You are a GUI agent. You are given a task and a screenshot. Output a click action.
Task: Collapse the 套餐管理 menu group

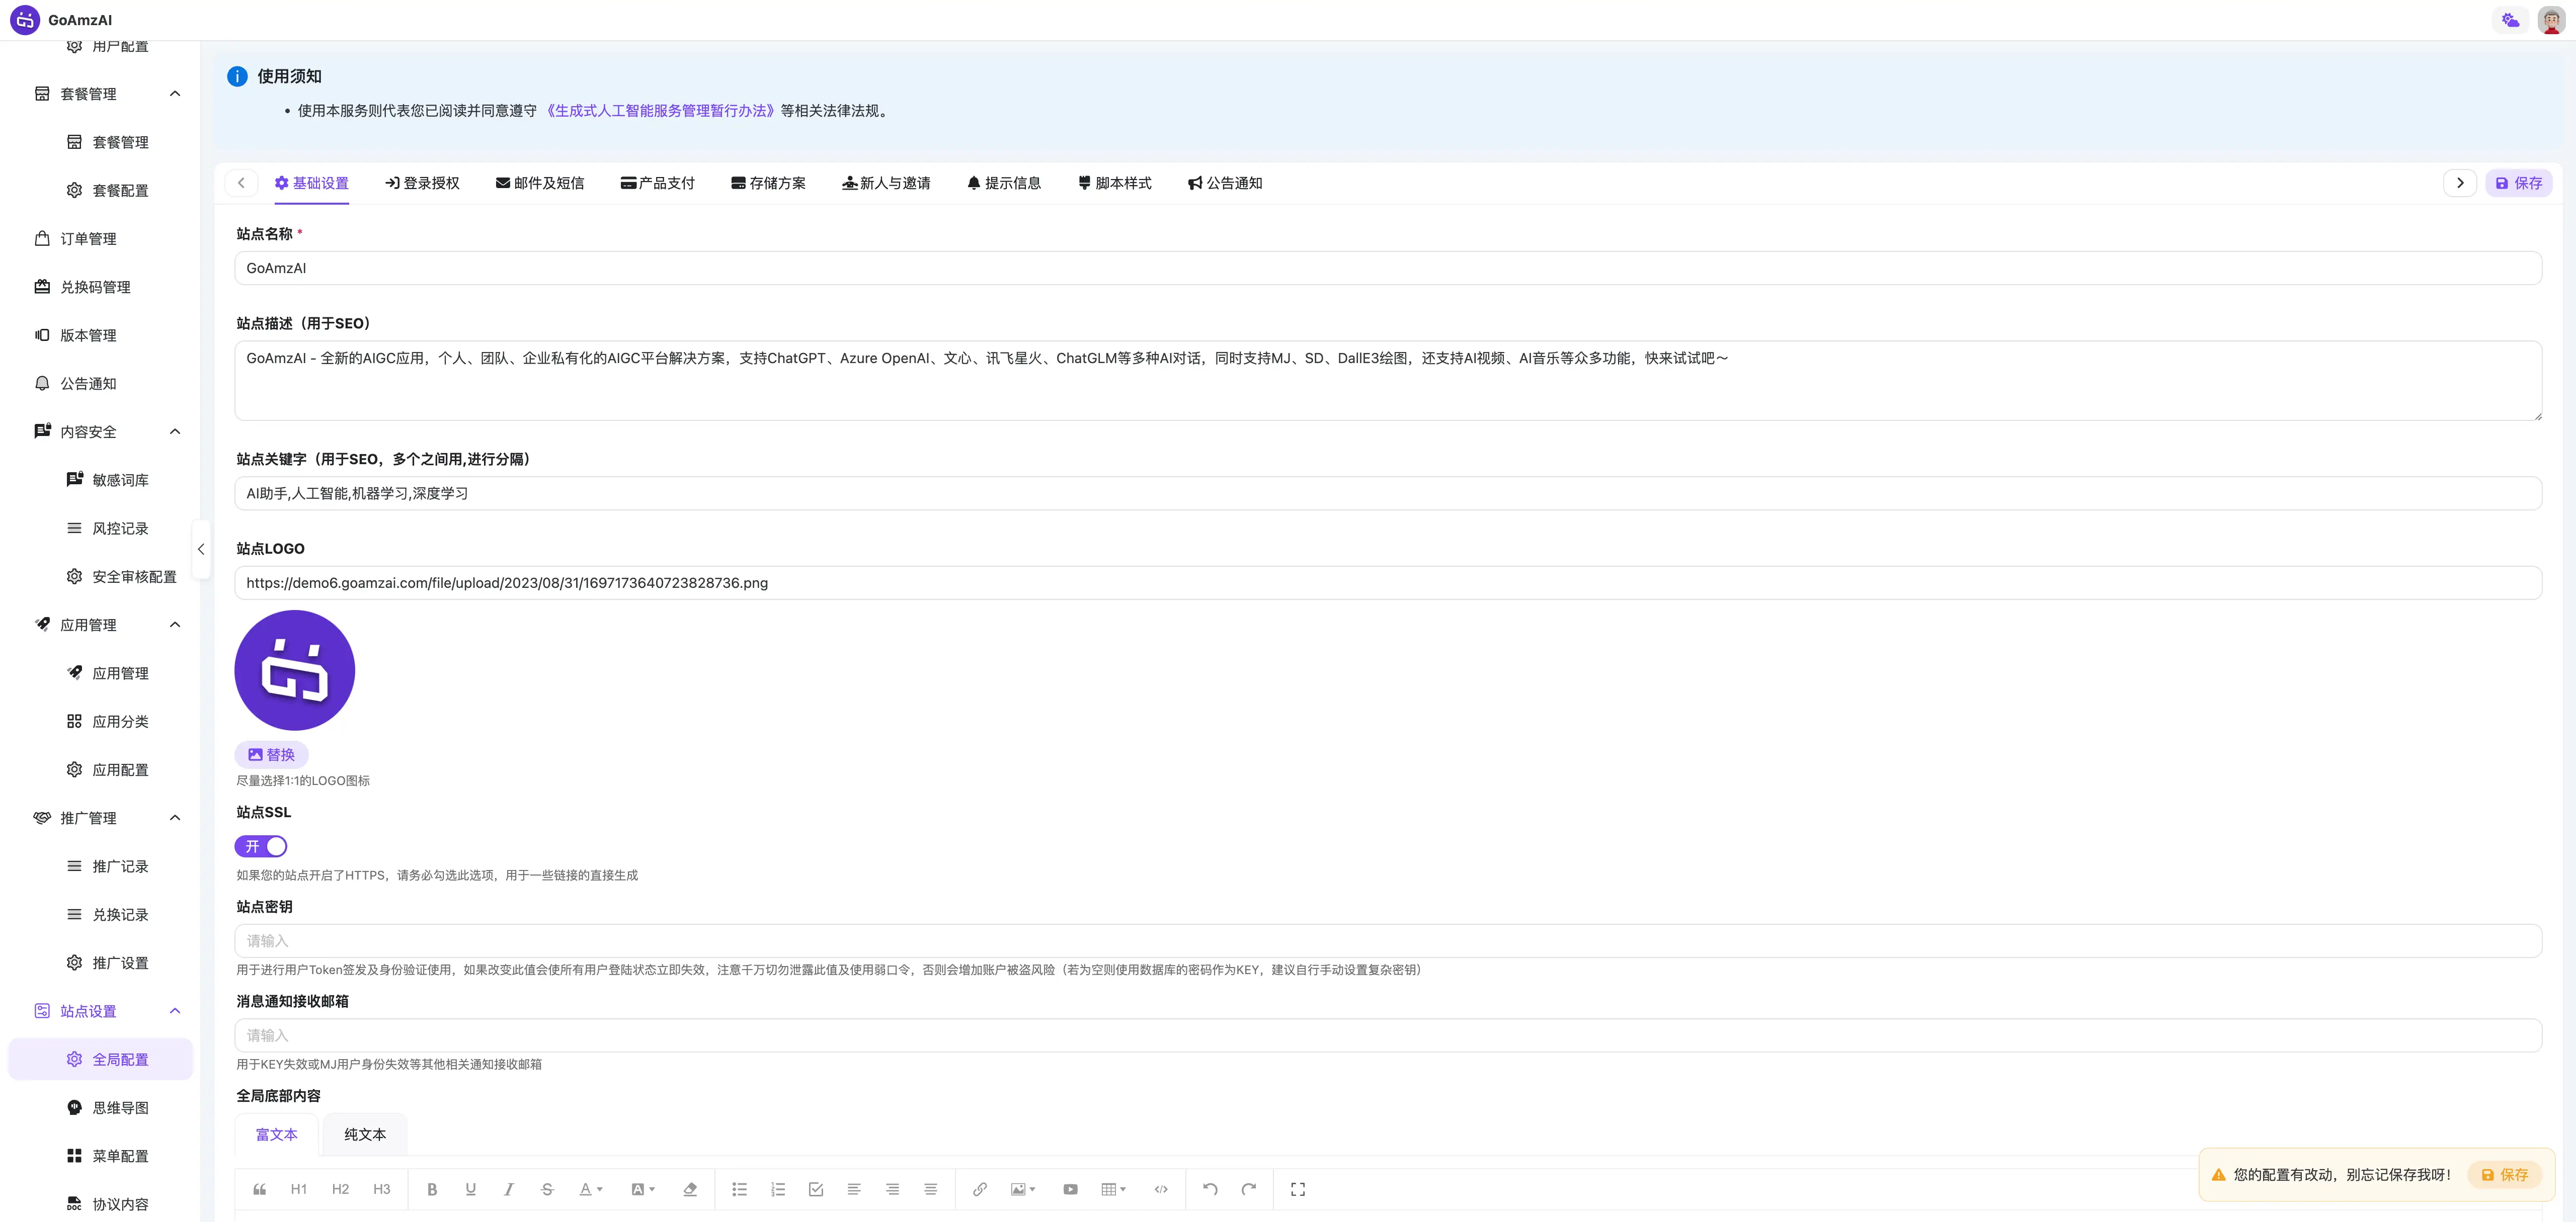[x=175, y=94]
